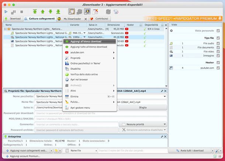225x161 pixels.
Task: Open Viste panel settings gear
Action: click(172, 31)
